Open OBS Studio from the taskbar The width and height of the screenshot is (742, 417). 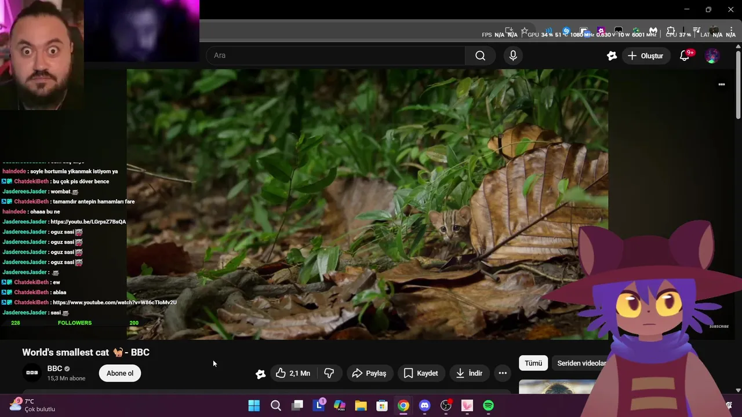coord(446,405)
